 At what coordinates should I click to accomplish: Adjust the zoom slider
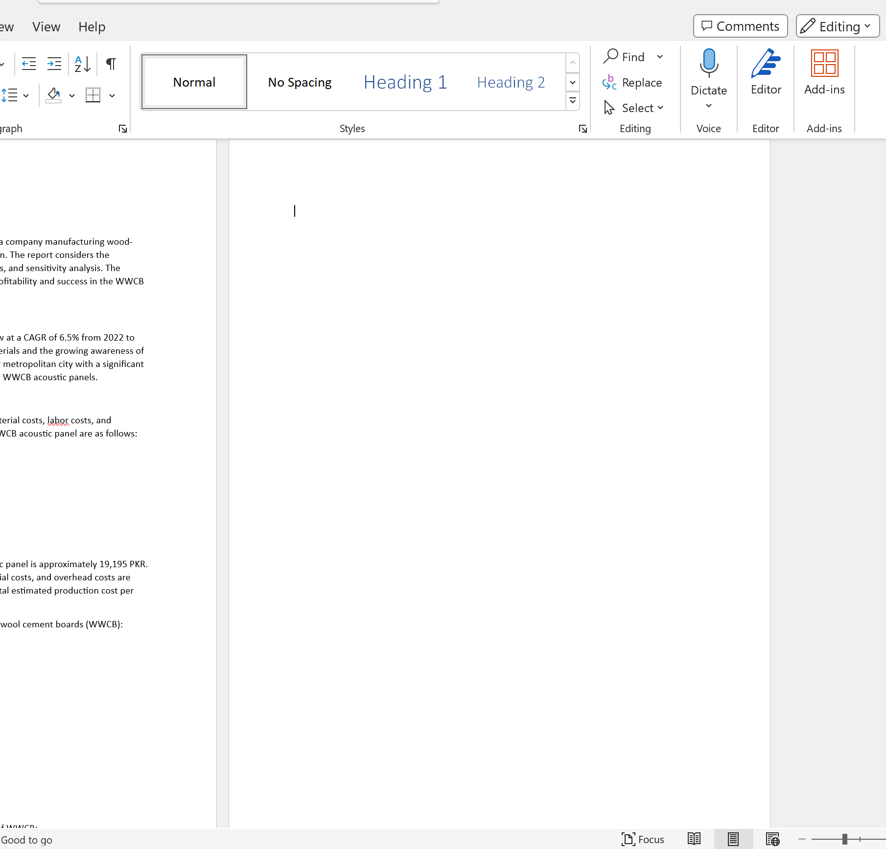click(x=845, y=839)
